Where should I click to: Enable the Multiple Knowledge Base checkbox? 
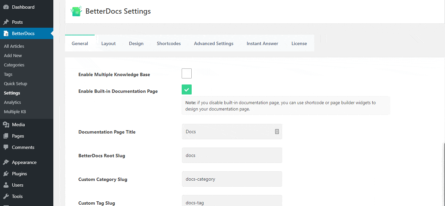[186, 73]
